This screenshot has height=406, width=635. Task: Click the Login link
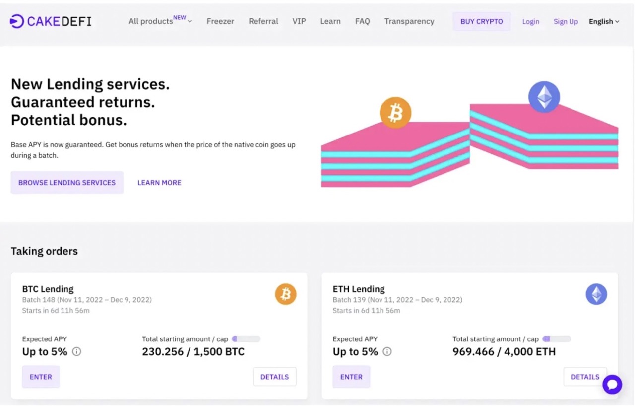pyautogui.click(x=530, y=21)
